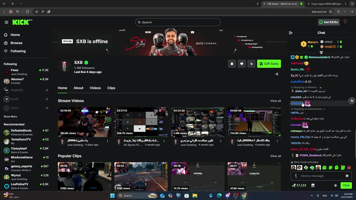Toggle the follow heart for SXB
Image resolution: width=356 pixels, height=200 pixels.
tap(242, 64)
